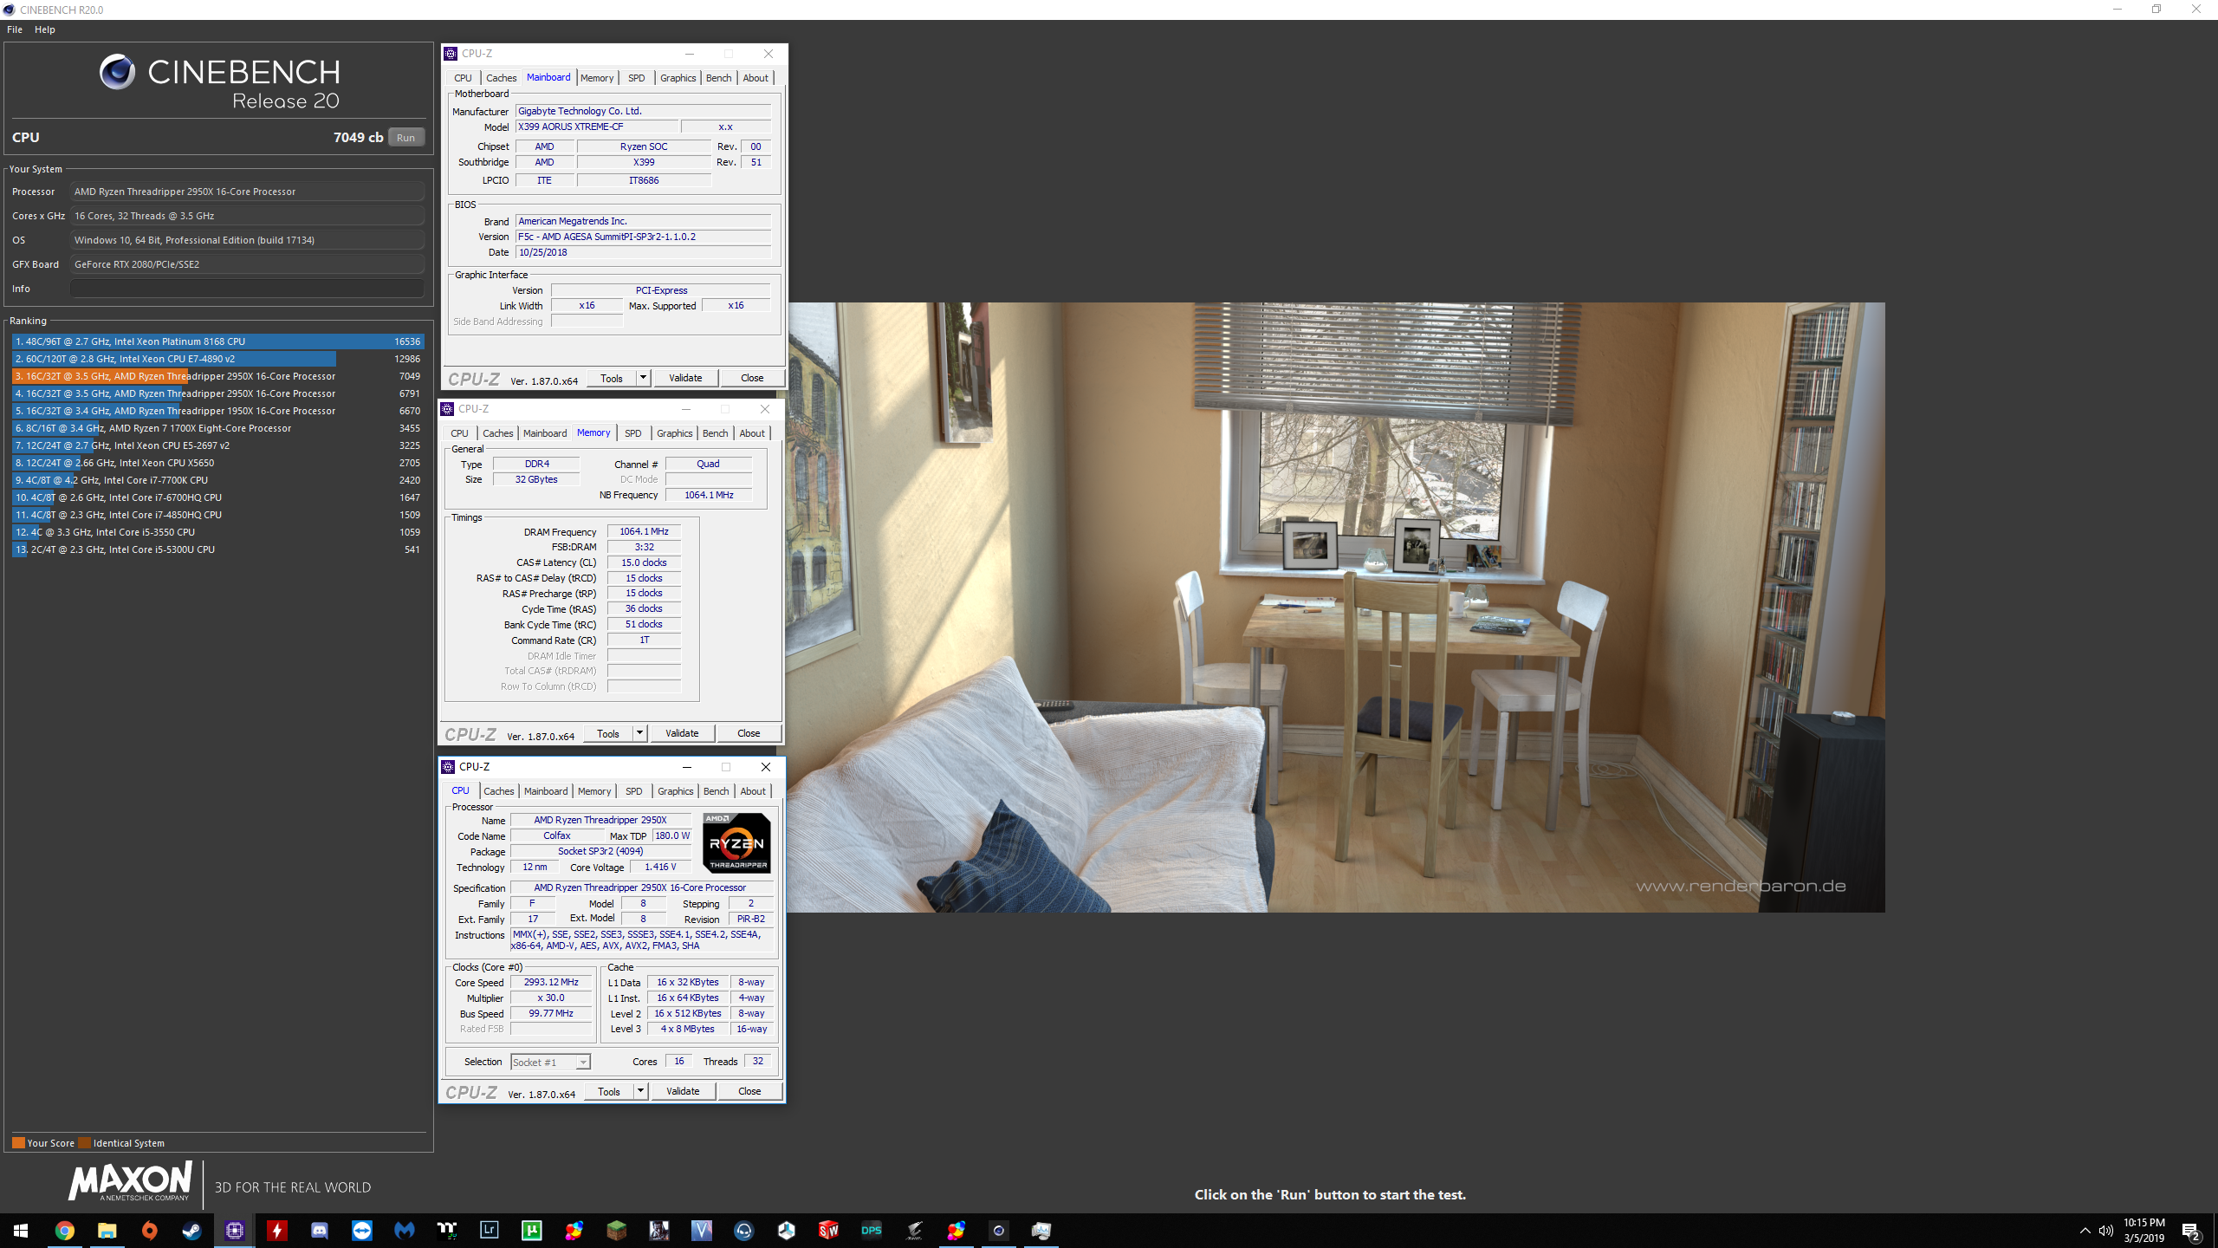Open Malwarebytes from the taskbar
This screenshot has height=1248, width=2218.
pos(405,1231)
